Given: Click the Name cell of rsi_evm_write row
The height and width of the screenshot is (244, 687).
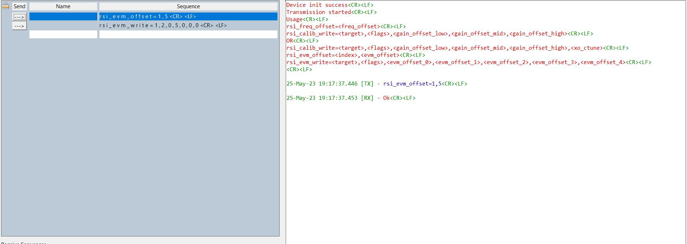Looking at the screenshot, I should click(x=63, y=25).
